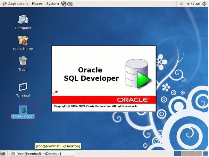Screen dimensions: 209x157
Task: Launch the email client icon in top panel
Action: (70, 4)
